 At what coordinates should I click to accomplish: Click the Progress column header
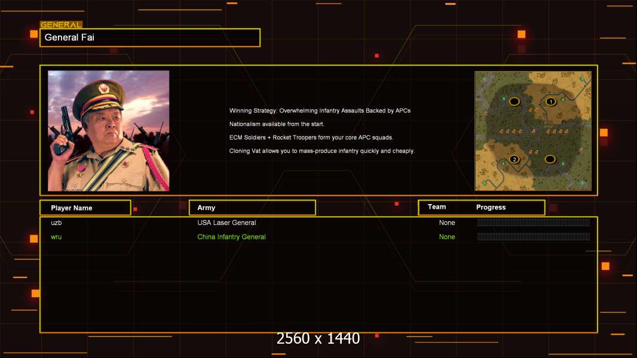[x=491, y=207]
